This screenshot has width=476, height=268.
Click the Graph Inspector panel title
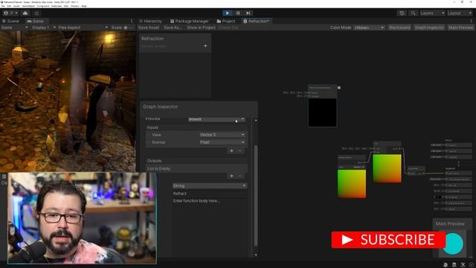tap(161, 106)
